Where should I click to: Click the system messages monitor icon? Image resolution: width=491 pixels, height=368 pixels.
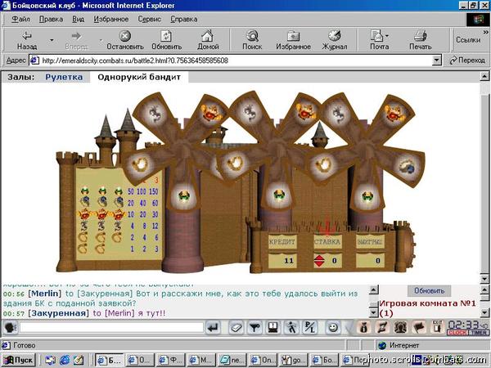(x=273, y=328)
